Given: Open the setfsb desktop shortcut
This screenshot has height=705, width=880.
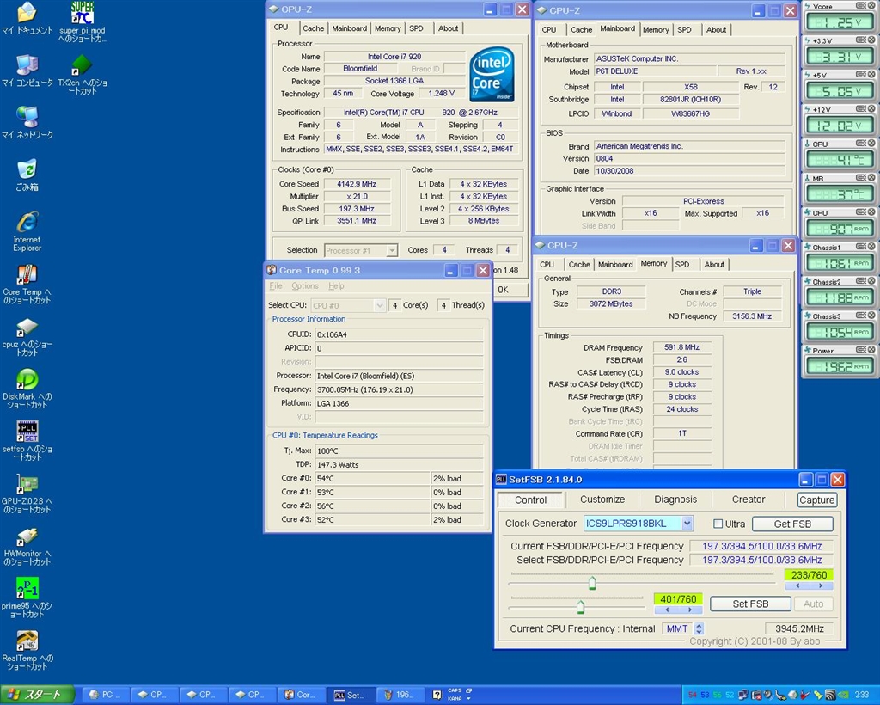Looking at the screenshot, I should click(27, 432).
